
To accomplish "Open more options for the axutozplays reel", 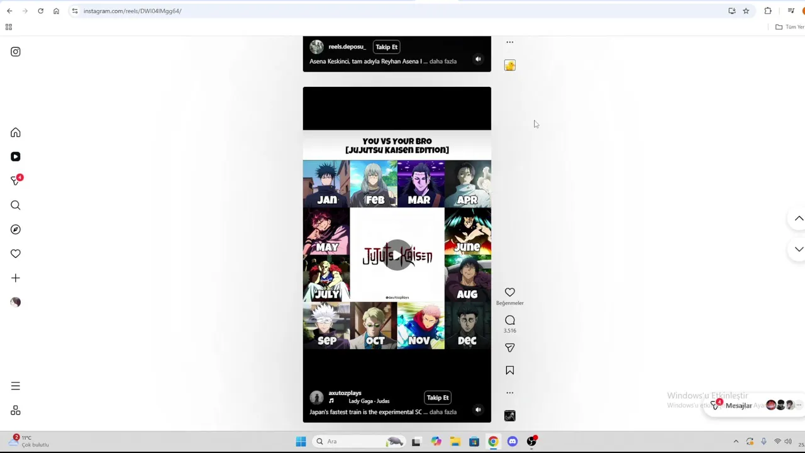I will click(x=510, y=393).
